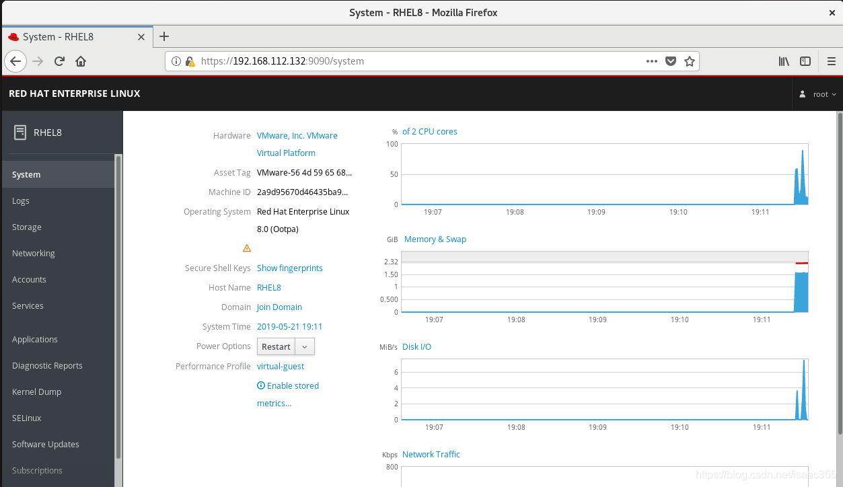Click the virtual-guest performance profile link
Image resolution: width=843 pixels, height=487 pixels.
click(281, 366)
